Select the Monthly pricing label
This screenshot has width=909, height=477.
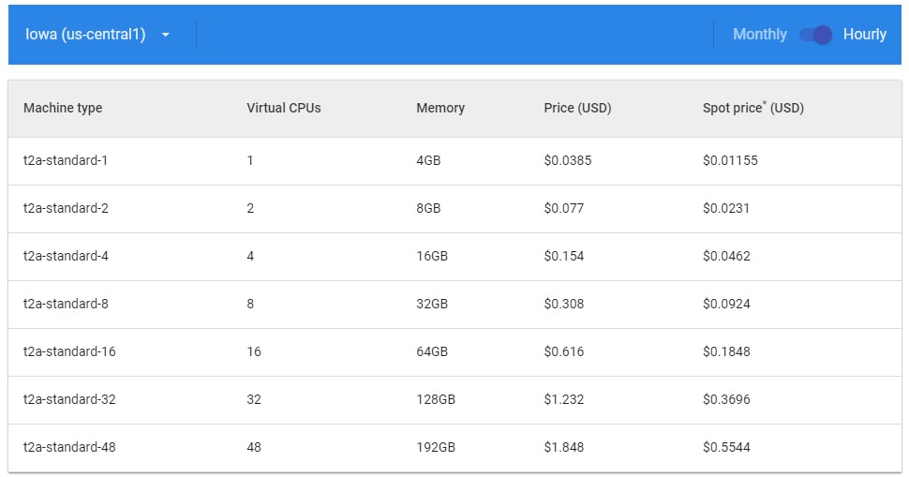point(759,35)
